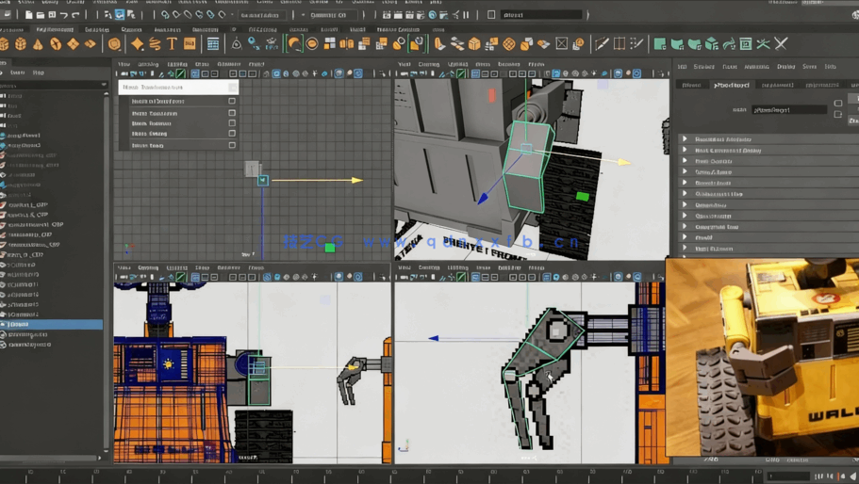Click the node name field in Attribute Editor
859x484 pixels.
789,110
